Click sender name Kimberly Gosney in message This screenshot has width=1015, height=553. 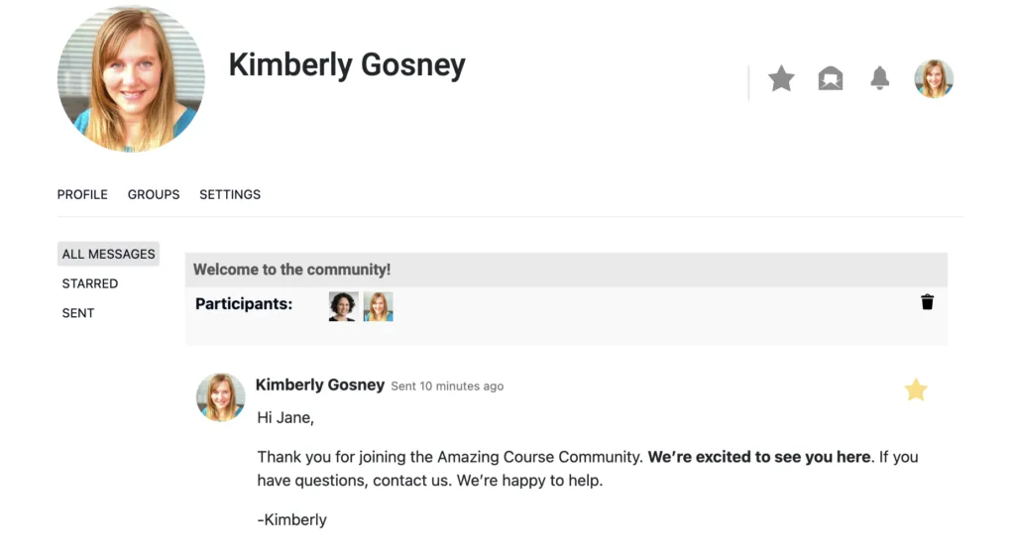[x=319, y=385]
